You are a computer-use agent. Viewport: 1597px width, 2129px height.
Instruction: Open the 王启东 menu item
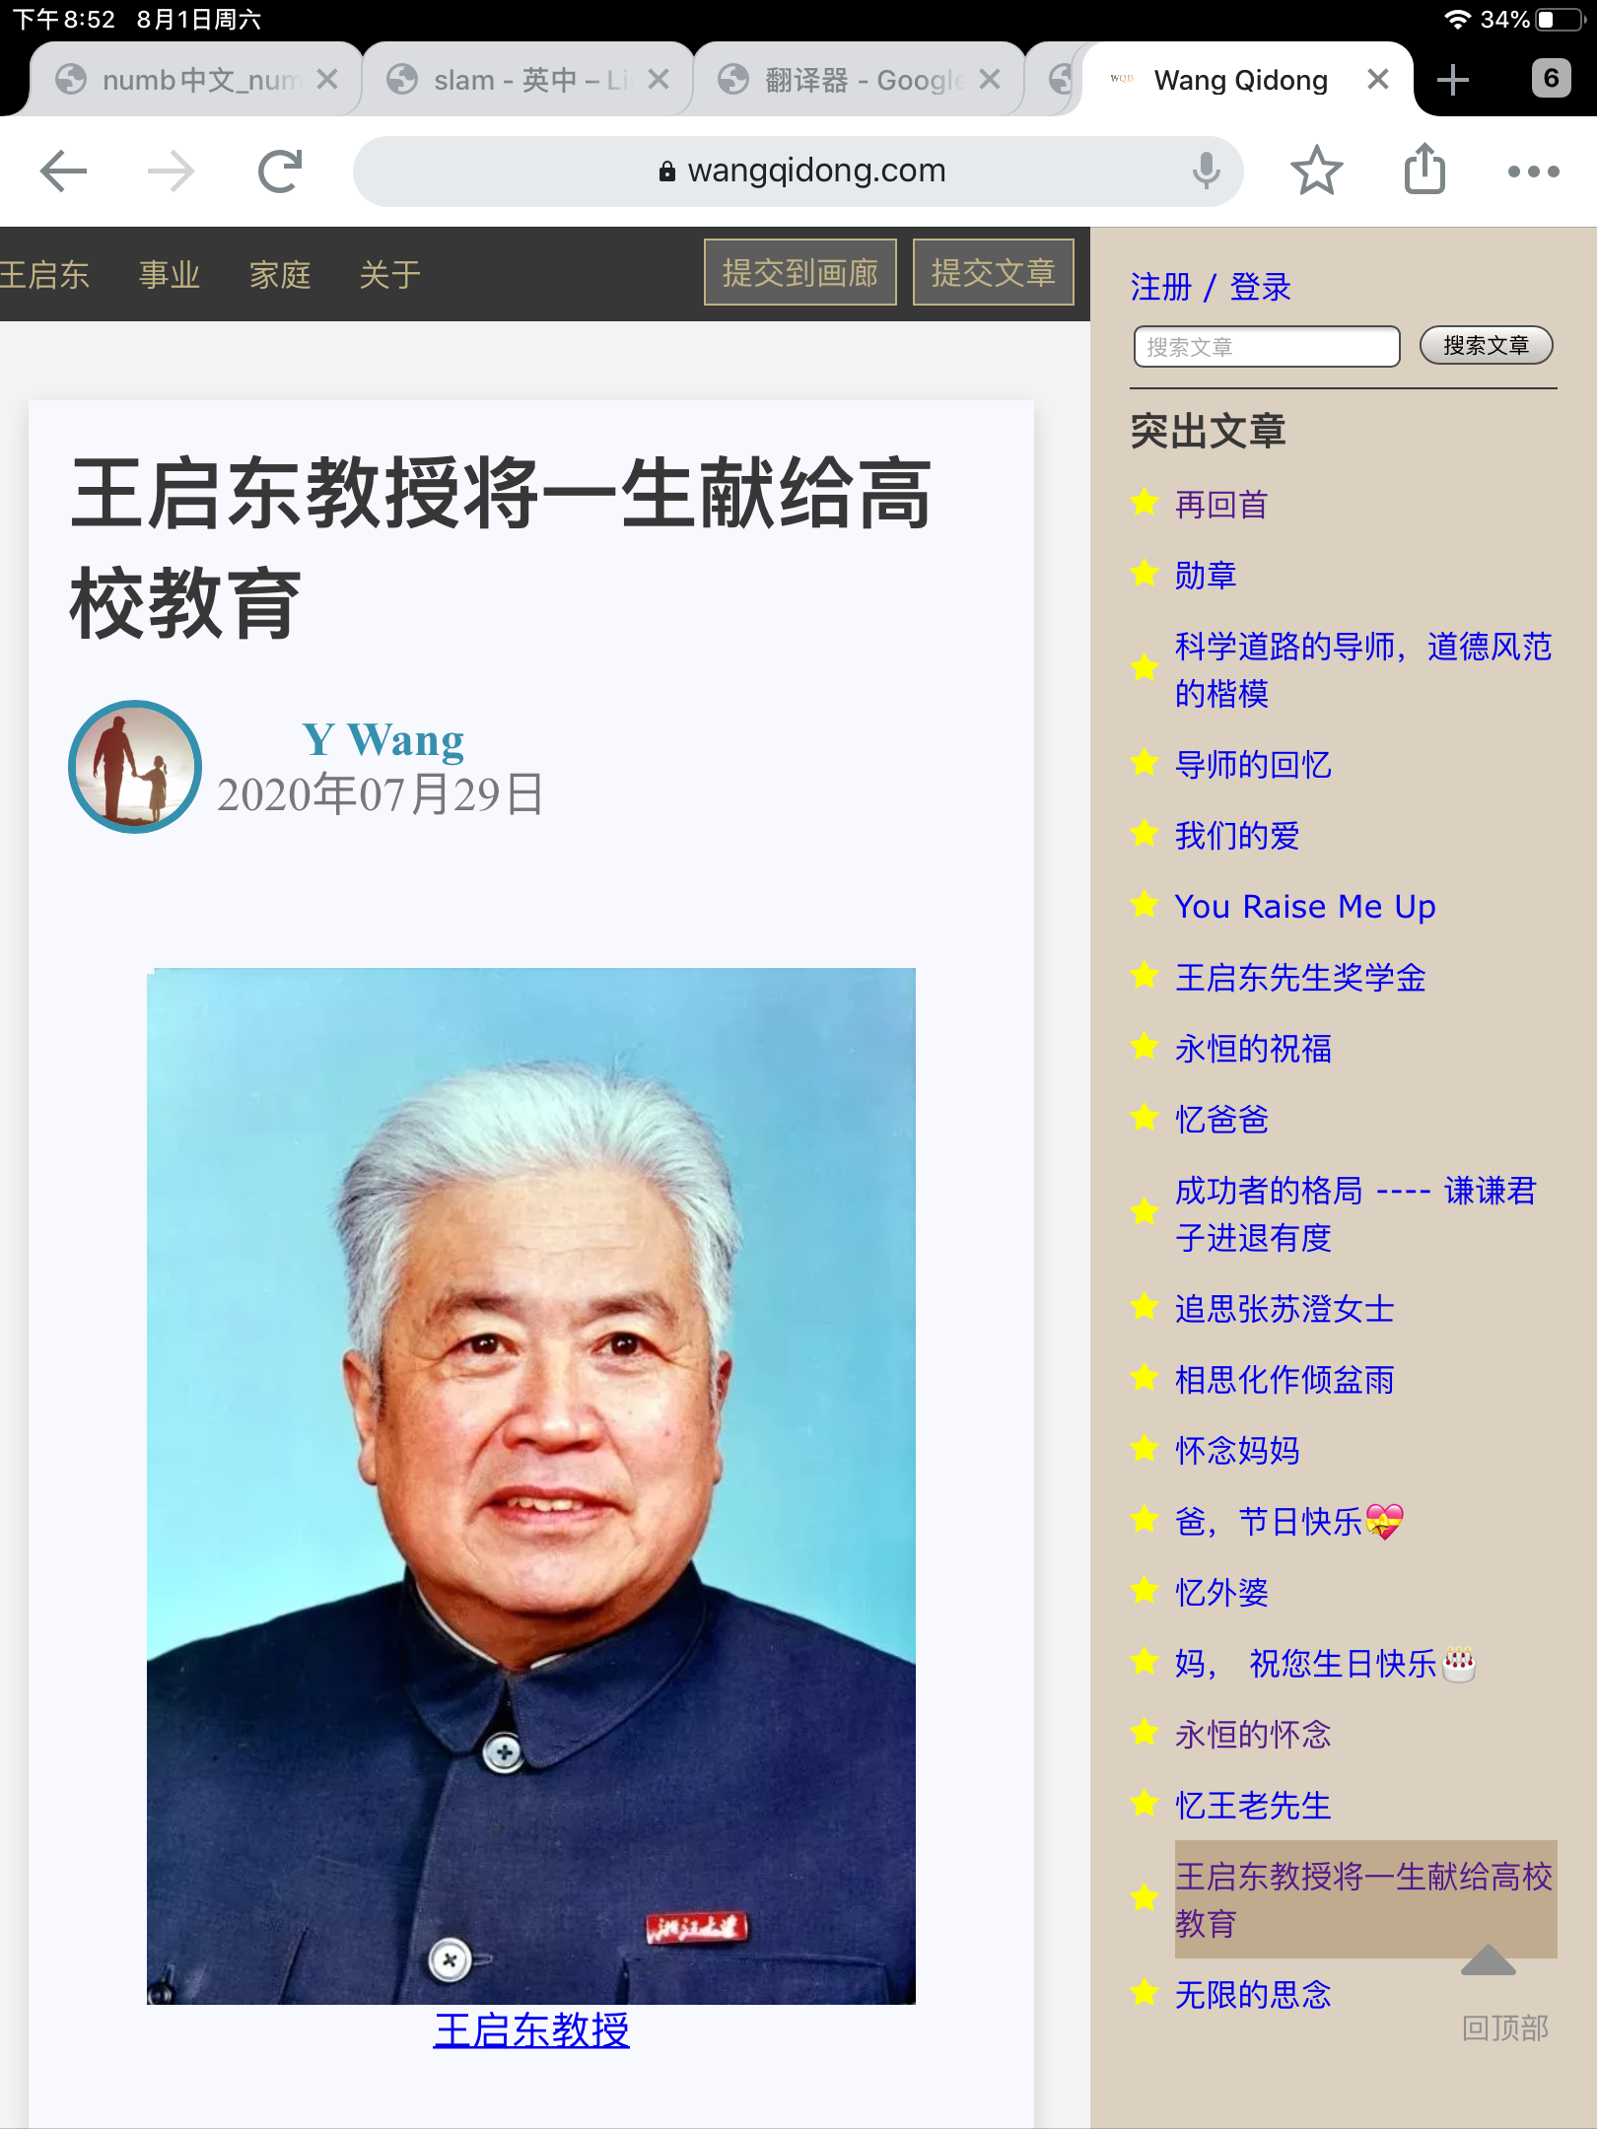click(43, 275)
